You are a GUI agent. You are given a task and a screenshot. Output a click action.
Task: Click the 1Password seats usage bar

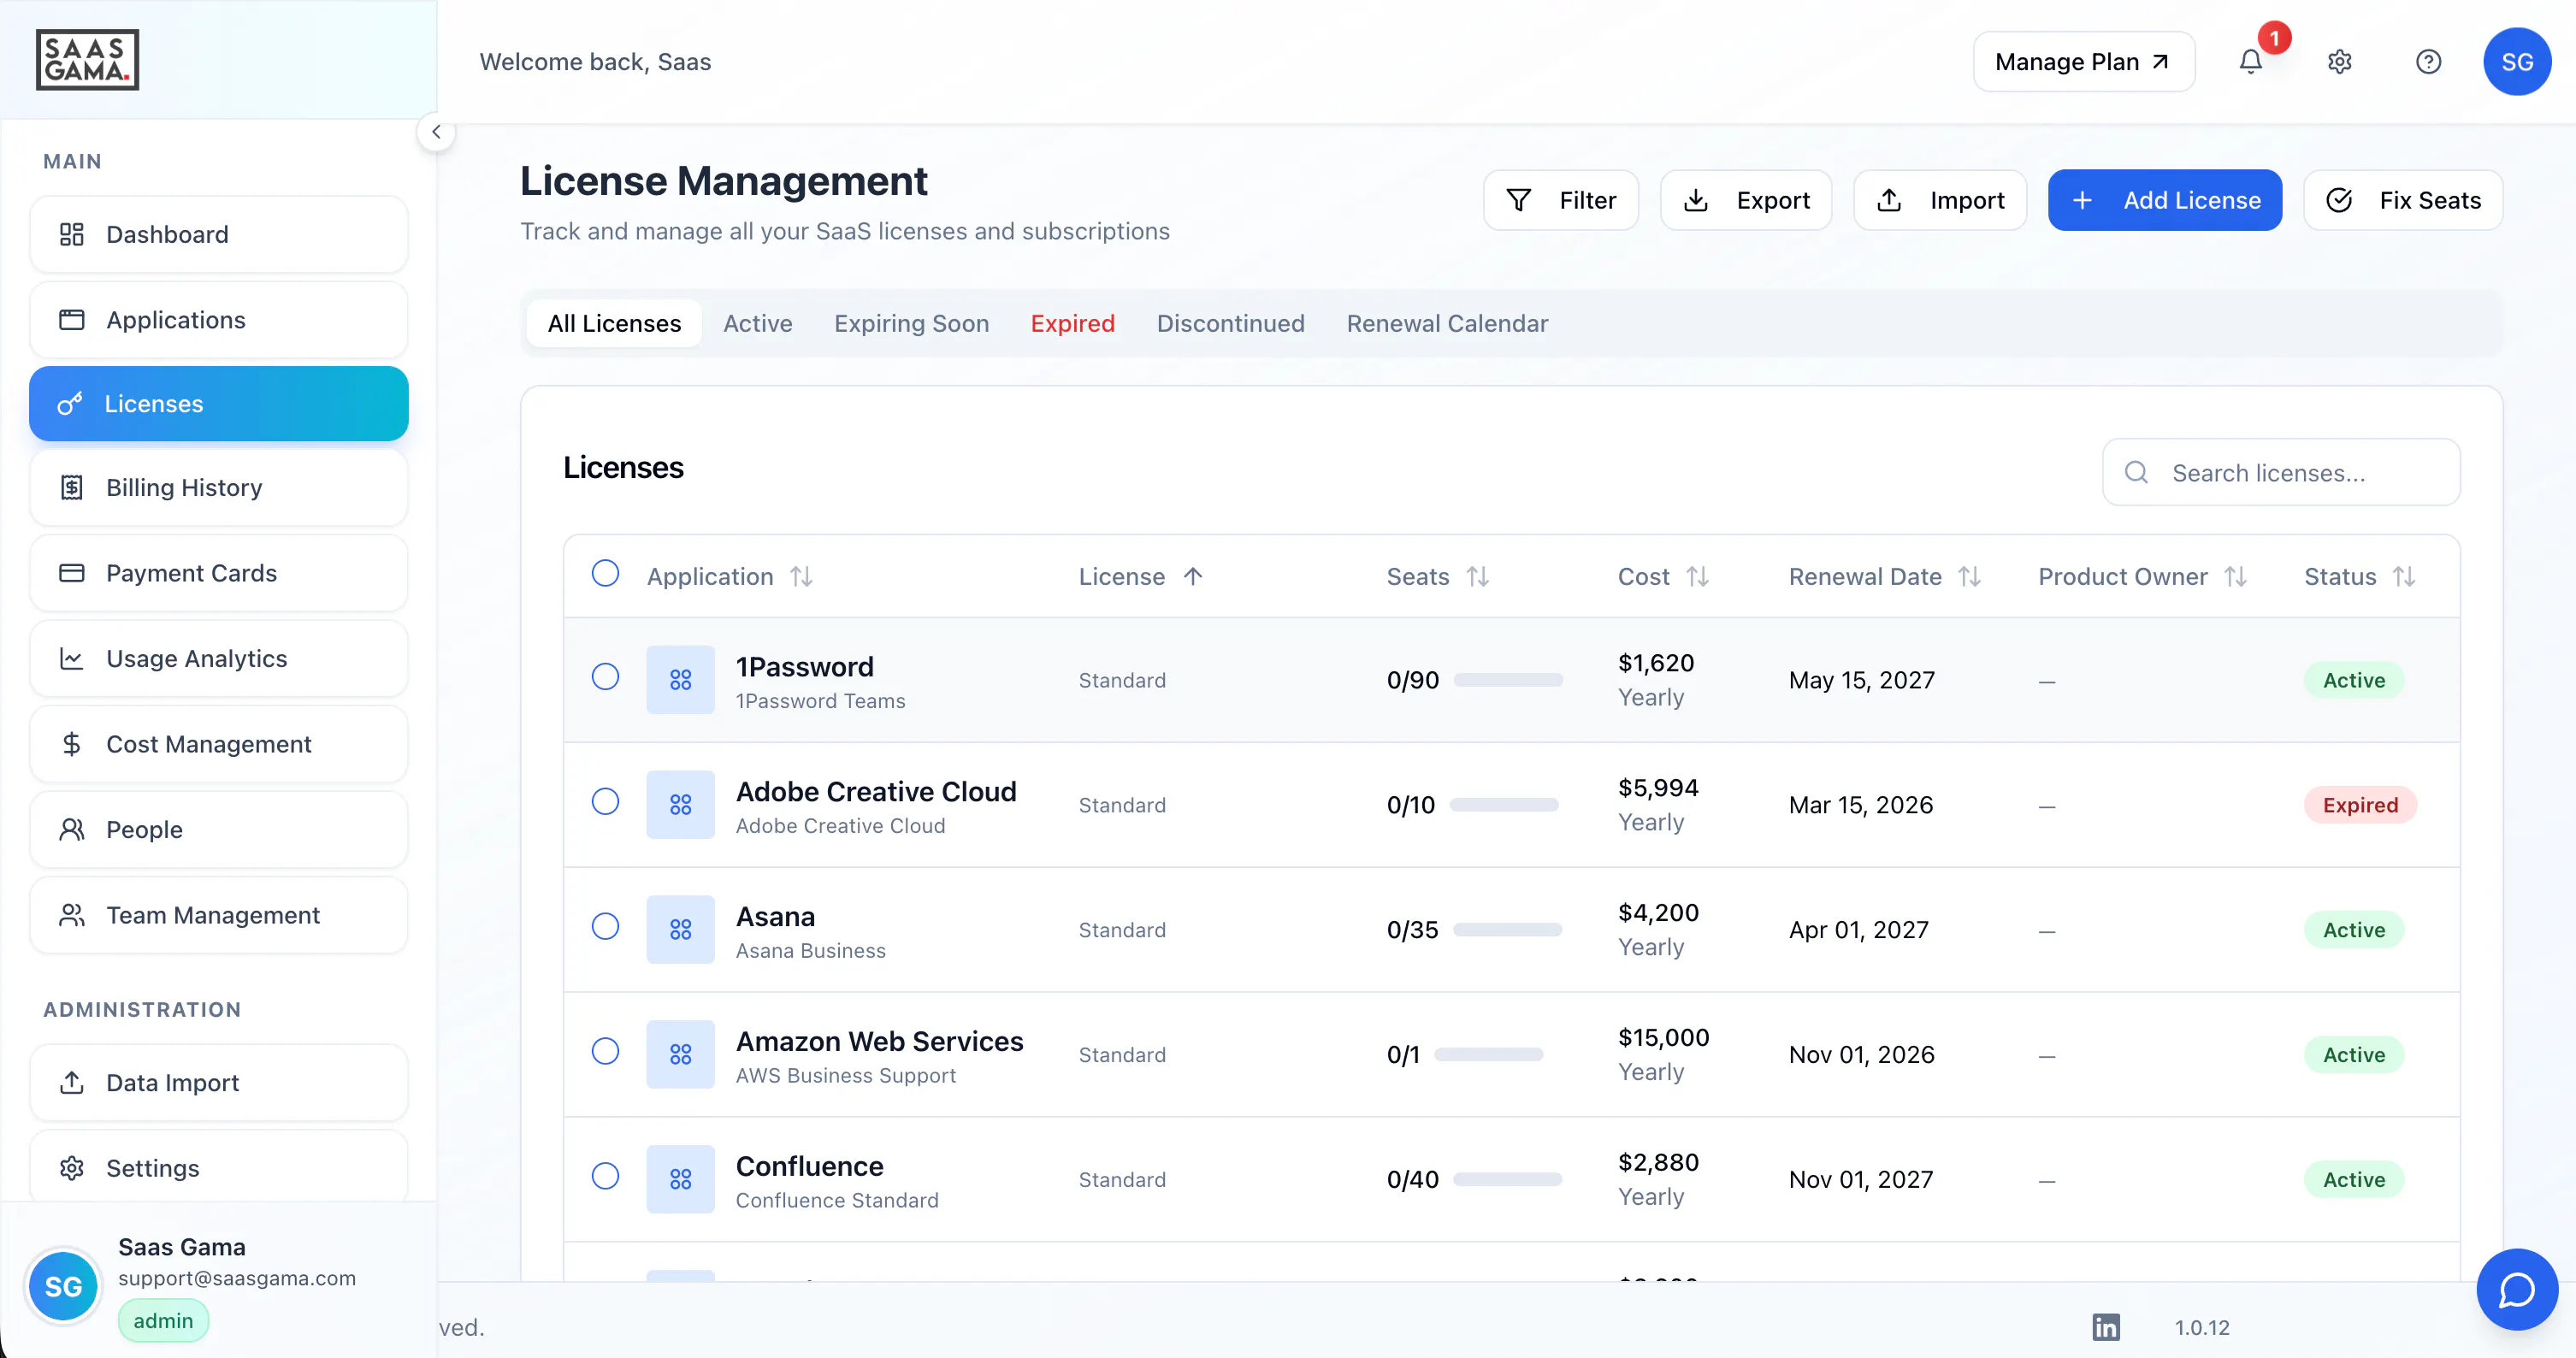click(1507, 680)
